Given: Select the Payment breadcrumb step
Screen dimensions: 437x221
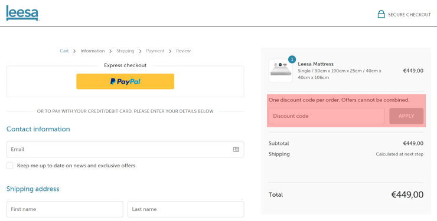Looking at the screenshot, I should [x=155, y=51].
